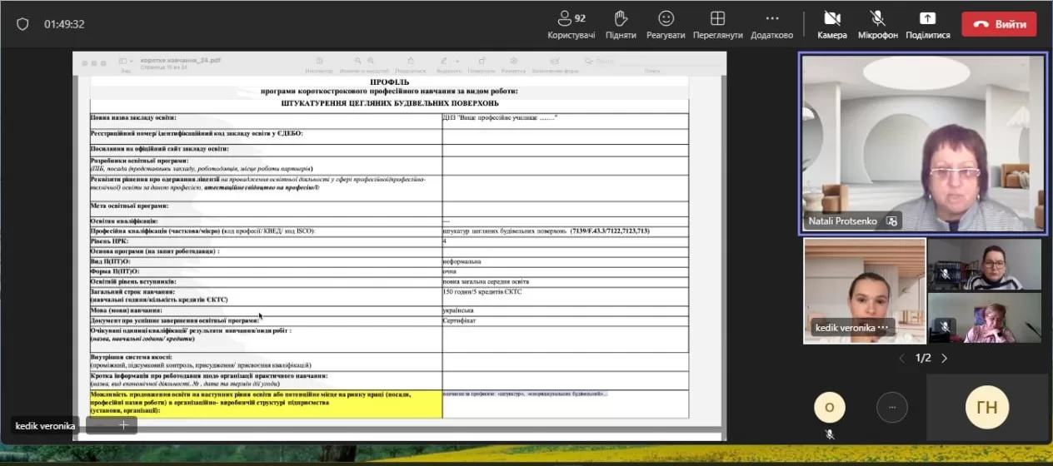Select Natali Protsenko's video tile
The height and width of the screenshot is (466, 1053).
click(x=922, y=142)
